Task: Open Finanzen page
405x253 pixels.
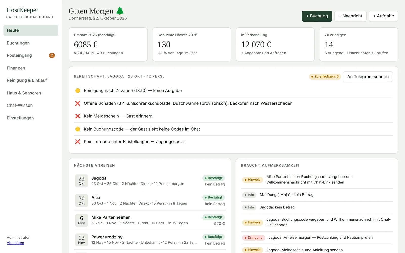Action: (x=31, y=68)
